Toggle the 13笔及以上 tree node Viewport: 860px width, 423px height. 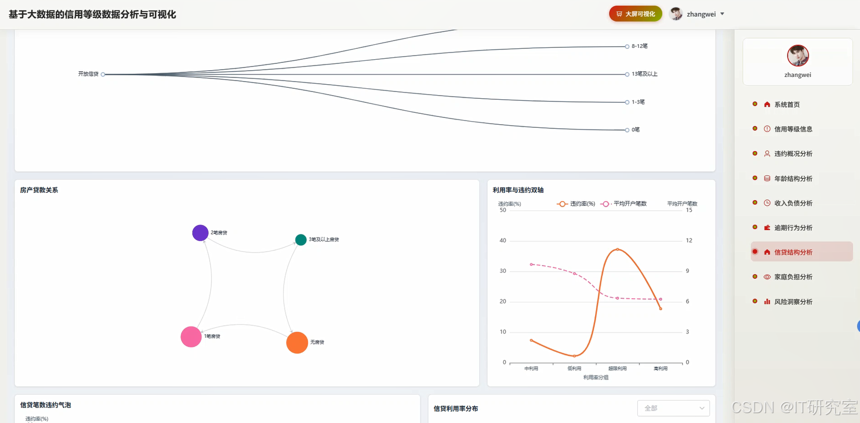(x=627, y=74)
